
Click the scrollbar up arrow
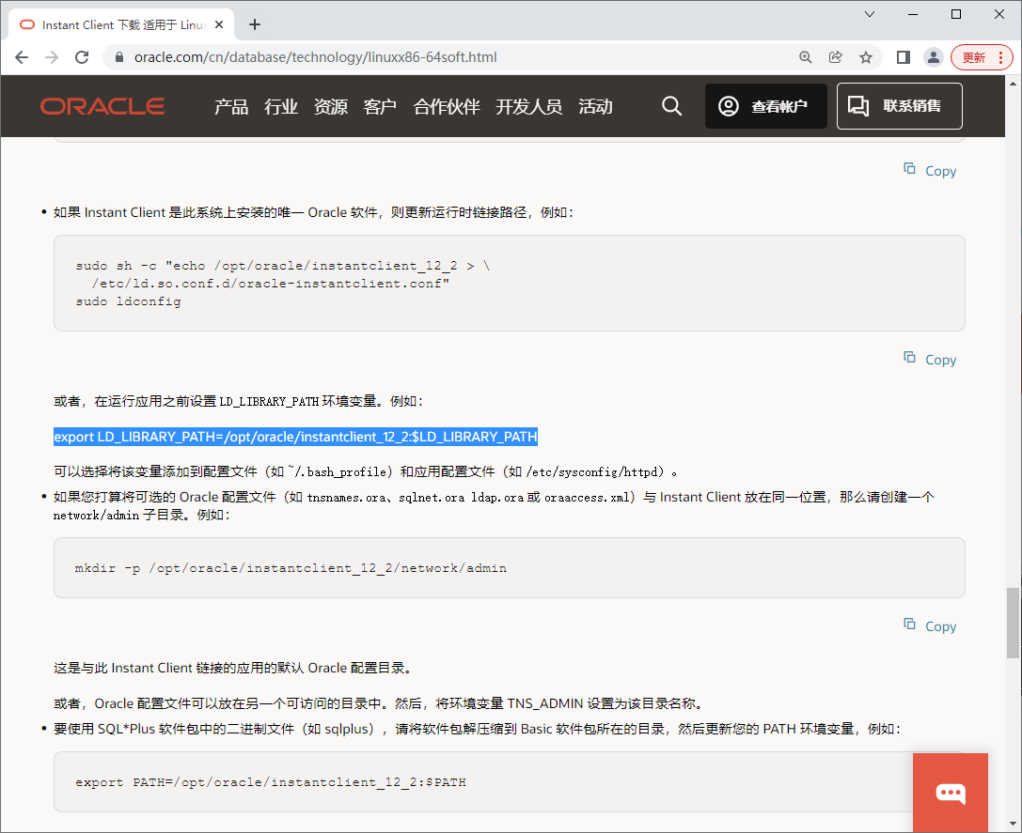click(x=1013, y=83)
